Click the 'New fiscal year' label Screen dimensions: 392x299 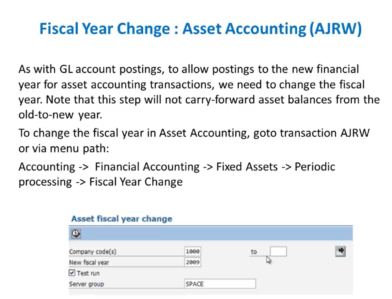tap(89, 262)
